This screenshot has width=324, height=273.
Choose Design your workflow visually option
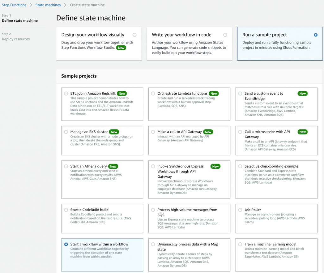[x=135, y=35]
